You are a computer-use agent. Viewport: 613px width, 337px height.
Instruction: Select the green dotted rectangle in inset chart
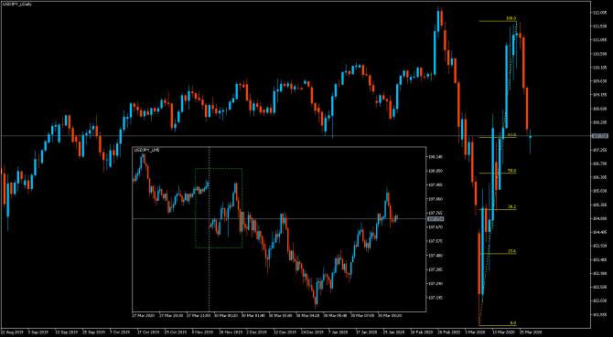click(x=219, y=208)
